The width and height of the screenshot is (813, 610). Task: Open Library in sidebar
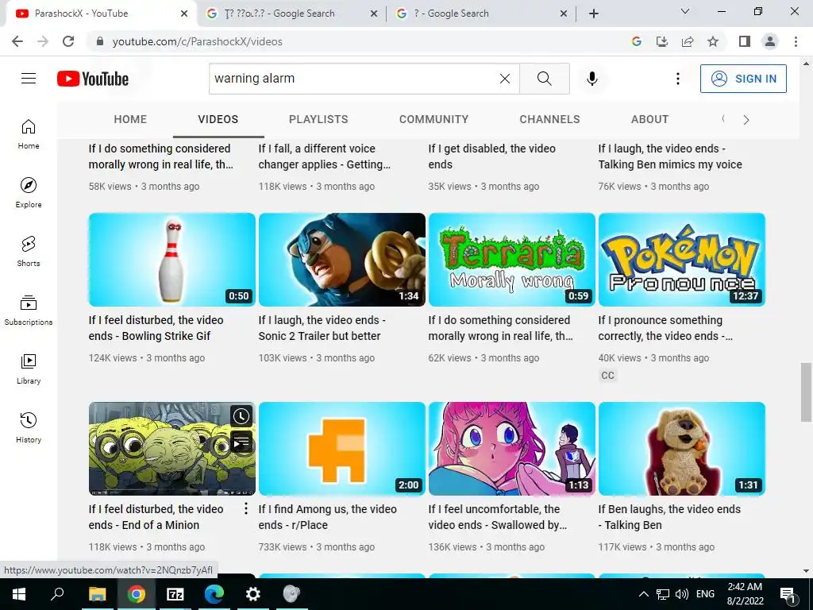pyautogui.click(x=29, y=369)
